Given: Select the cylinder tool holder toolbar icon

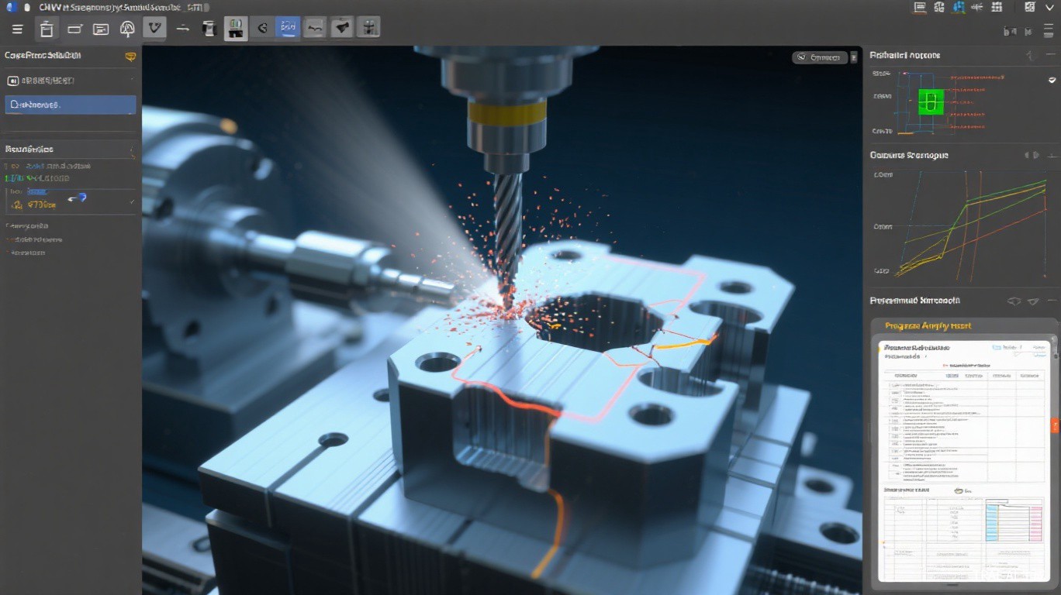Looking at the screenshot, I should pyautogui.click(x=208, y=29).
